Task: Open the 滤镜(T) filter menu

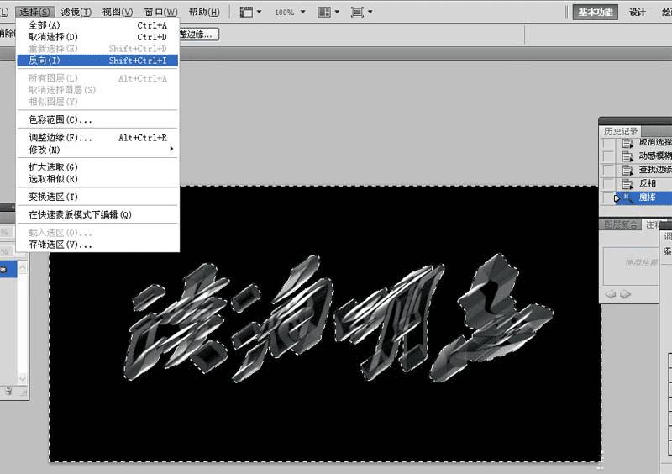Action: pyautogui.click(x=76, y=12)
